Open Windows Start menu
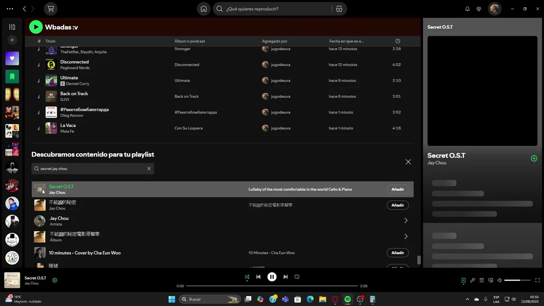This screenshot has height=306, width=544. [172, 299]
